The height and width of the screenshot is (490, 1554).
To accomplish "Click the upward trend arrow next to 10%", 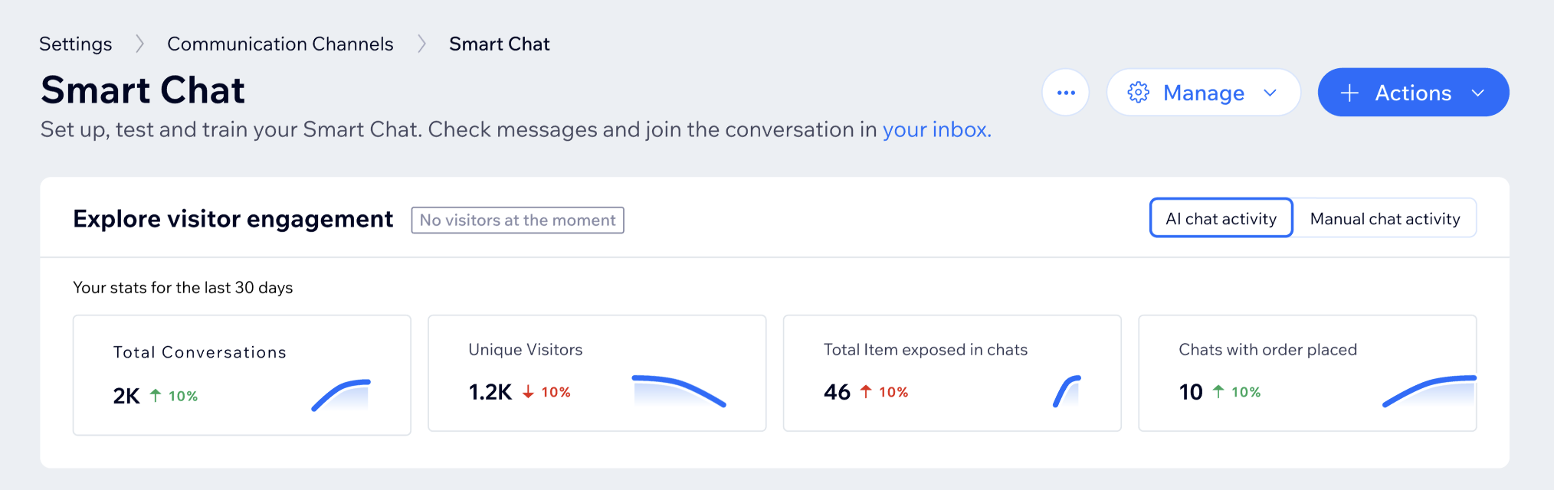I will point(156,396).
